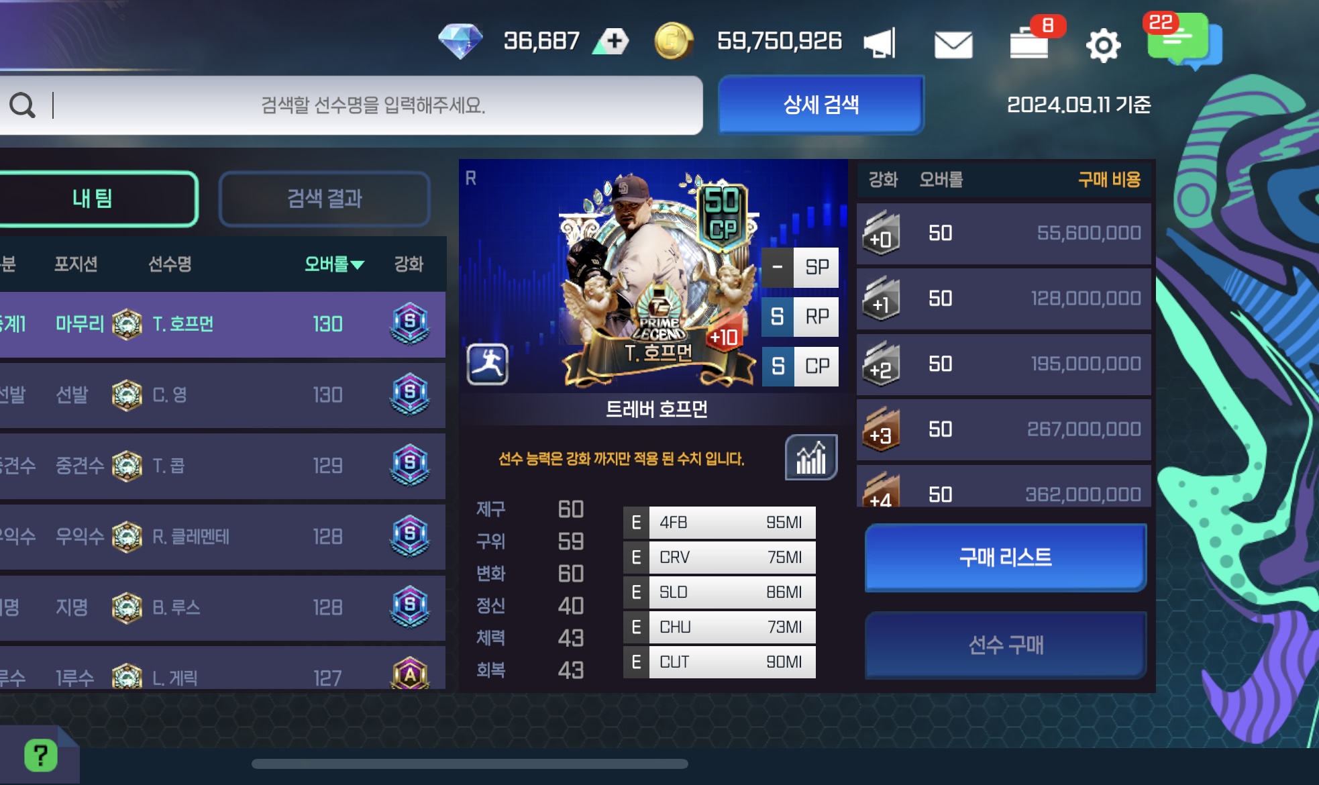Select the +0 enhancement price row
This screenshot has height=785, width=1319.
point(1004,233)
